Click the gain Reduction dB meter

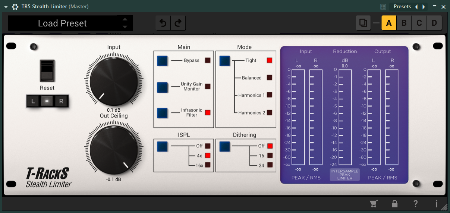345,117
